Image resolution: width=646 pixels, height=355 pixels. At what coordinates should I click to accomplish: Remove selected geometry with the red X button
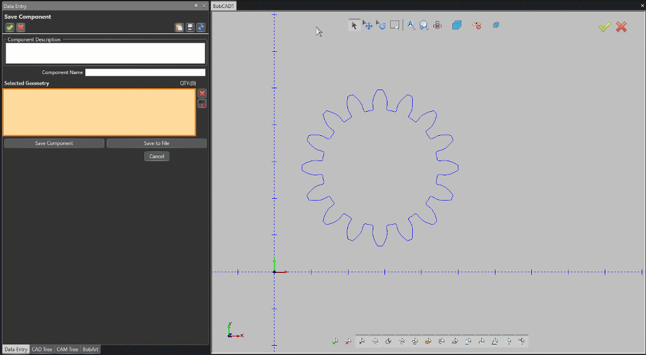(202, 93)
